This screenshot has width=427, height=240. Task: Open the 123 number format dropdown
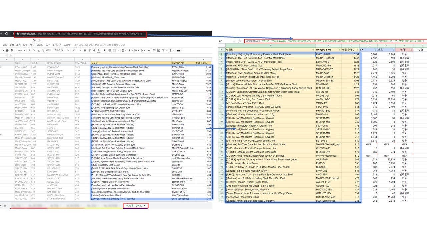48,50
